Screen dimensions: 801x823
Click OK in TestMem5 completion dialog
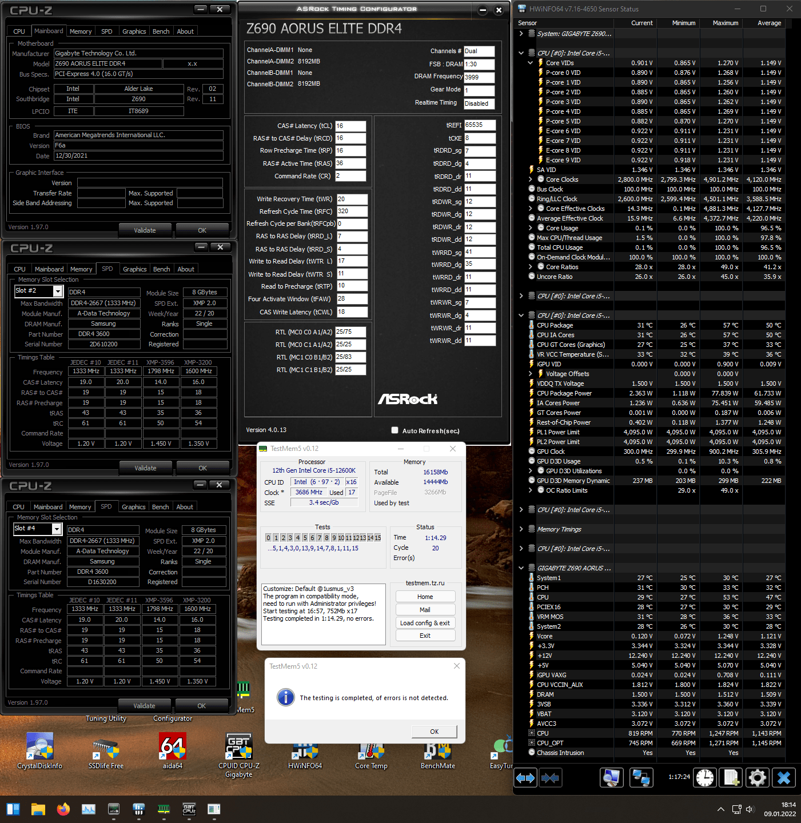[x=435, y=732]
